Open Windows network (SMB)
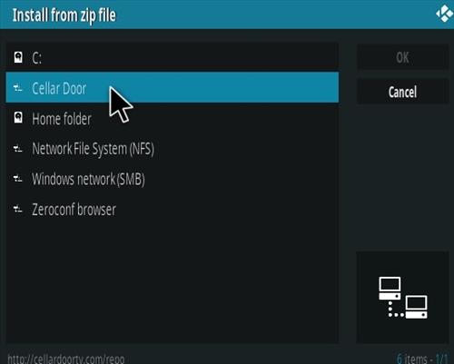The image size is (454, 364). 173,179
